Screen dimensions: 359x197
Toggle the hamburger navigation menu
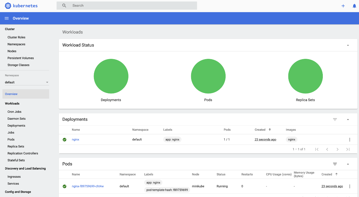click(x=7, y=18)
